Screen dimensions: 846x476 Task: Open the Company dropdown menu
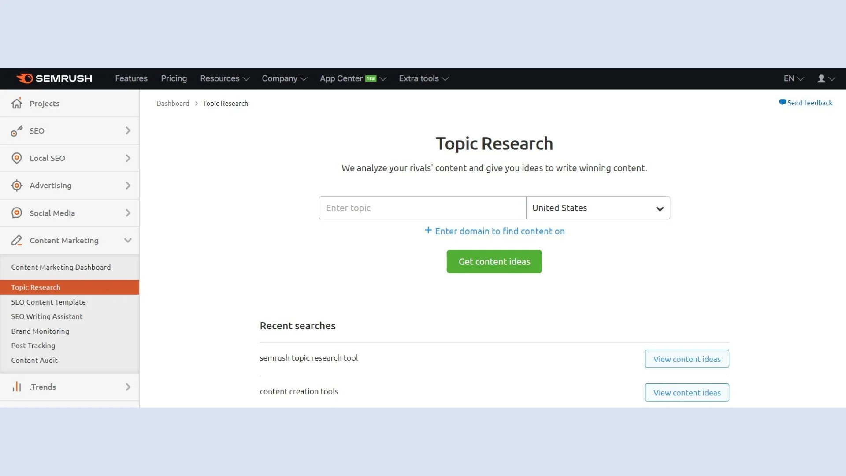(284, 78)
